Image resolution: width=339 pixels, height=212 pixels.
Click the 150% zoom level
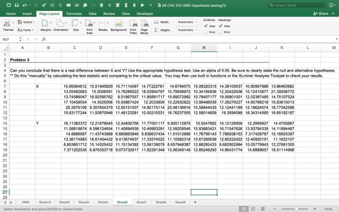pyautogui.click(x=328, y=209)
